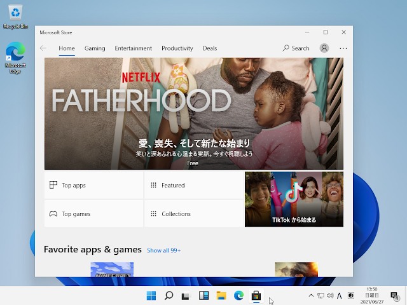Open the Top apps tile

[93, 185]
